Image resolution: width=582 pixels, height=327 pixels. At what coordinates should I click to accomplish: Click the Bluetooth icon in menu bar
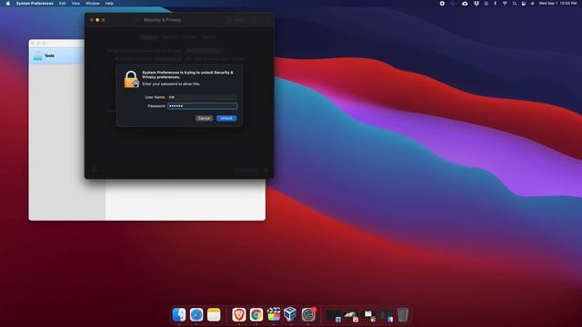click(495, 4)
